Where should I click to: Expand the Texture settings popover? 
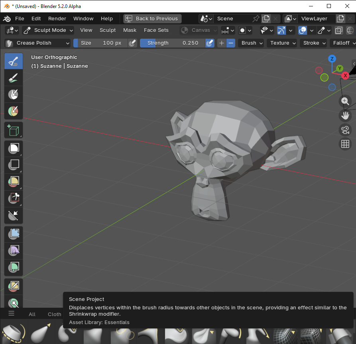point(283,43)
